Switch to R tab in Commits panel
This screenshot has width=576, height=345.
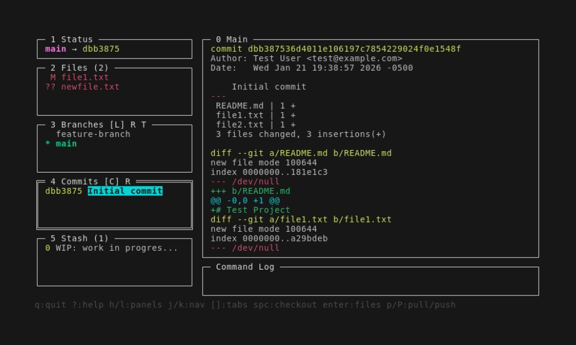128,182
